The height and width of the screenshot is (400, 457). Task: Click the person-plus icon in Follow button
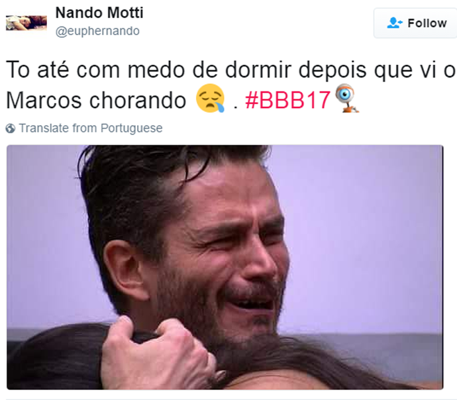tap(394, 23)
